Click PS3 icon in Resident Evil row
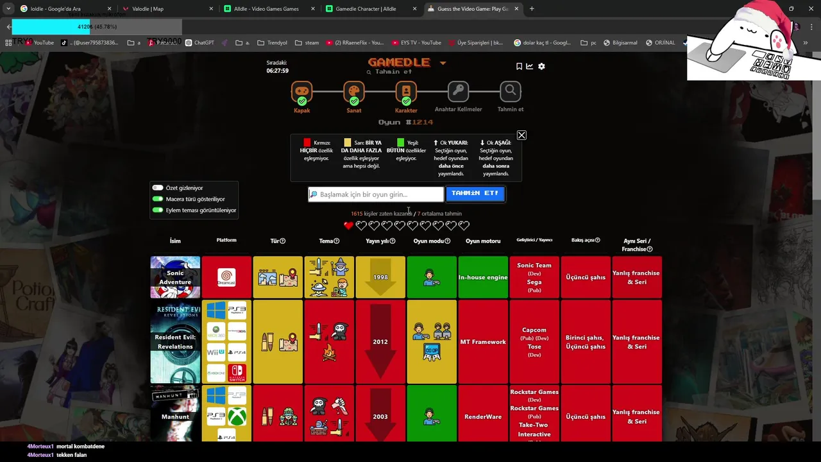821x462 pixels. coord(237,311)
